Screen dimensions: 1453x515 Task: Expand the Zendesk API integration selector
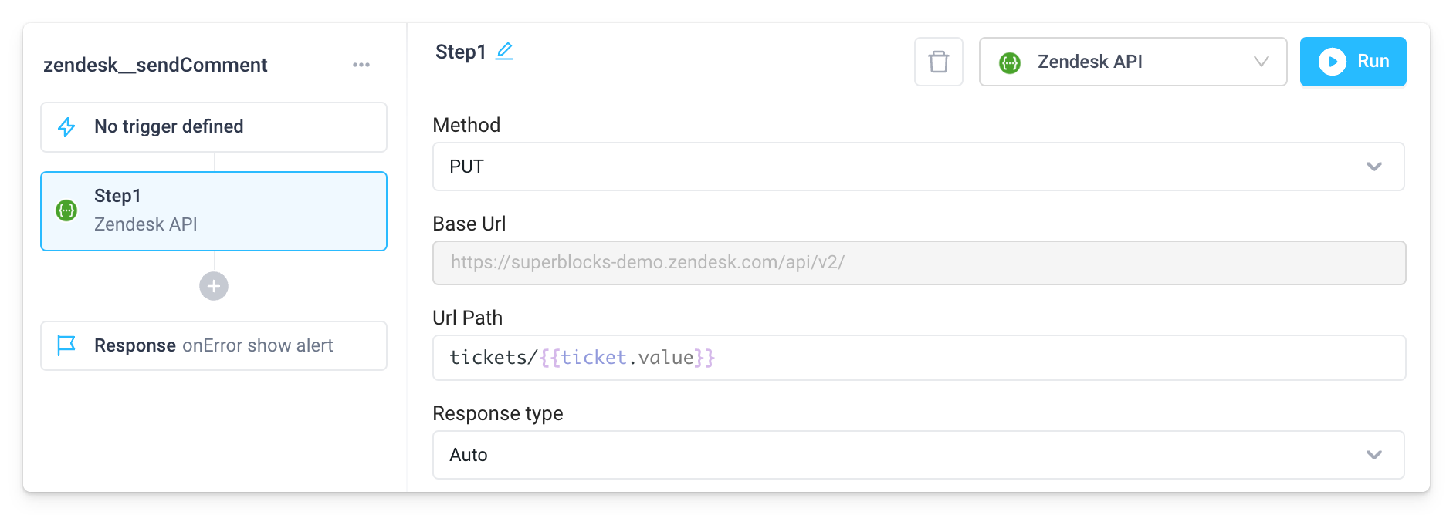point(1262,62)
